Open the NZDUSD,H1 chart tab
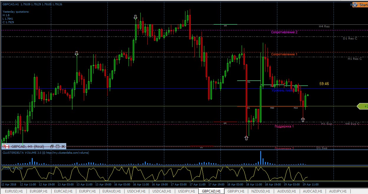The width and height of the screenshot is (368, 194). (x=261, y=191)
